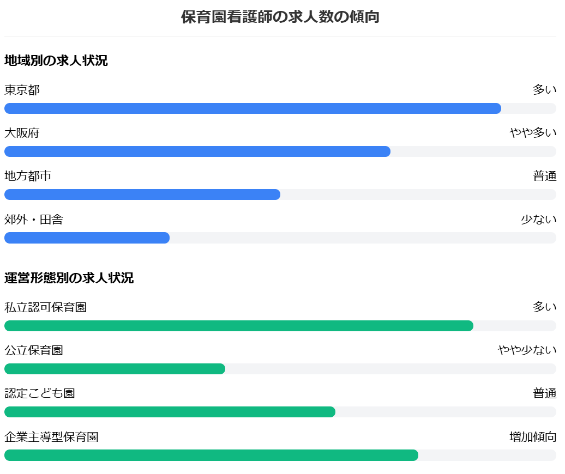Screen dimensions: 565x474
Task: Click the 地域別の求人状況 section heading
Action: click(56, 60)
